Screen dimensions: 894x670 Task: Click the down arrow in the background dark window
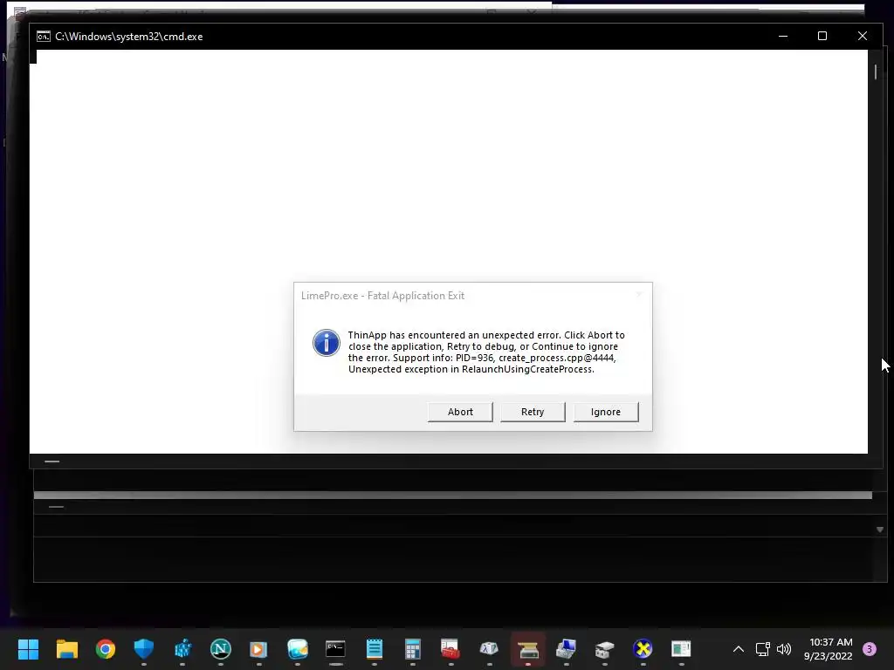pos(880,530)
